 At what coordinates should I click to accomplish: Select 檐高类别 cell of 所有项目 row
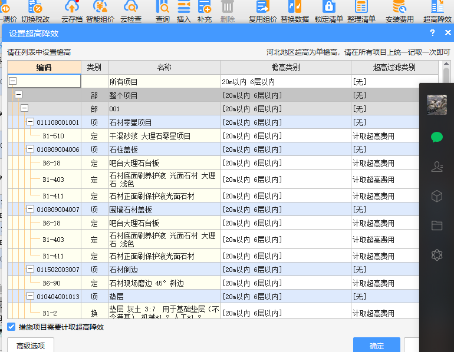pos(286,82)
